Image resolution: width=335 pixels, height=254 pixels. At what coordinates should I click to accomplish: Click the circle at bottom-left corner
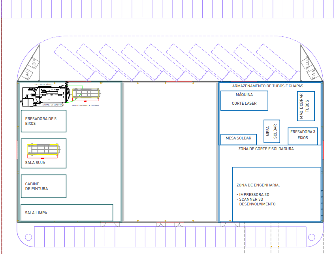(x=28, y=237)
